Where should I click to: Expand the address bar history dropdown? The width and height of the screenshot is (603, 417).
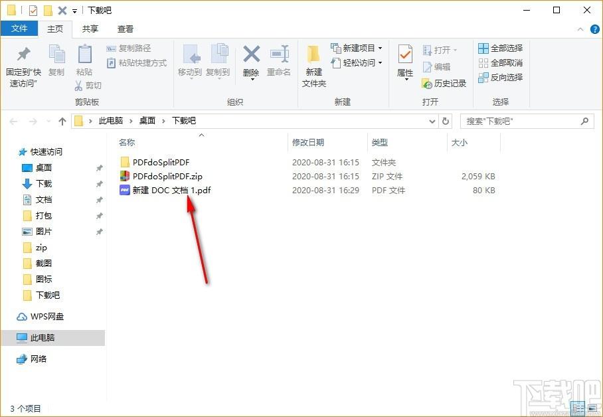pyautogui.click(x=432, y=122)
